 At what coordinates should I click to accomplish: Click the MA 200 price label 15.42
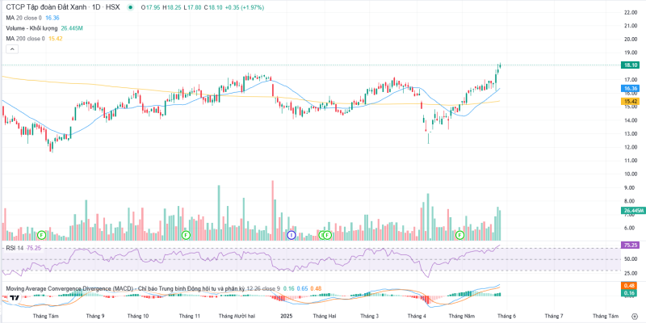click(630, 101)
